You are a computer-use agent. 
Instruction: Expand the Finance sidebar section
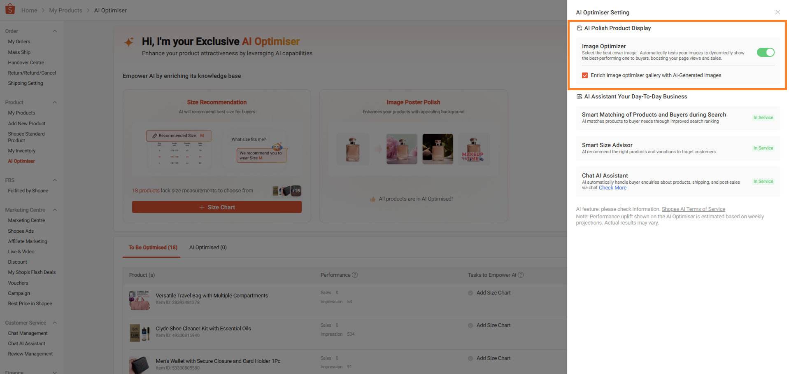point(55,372)
